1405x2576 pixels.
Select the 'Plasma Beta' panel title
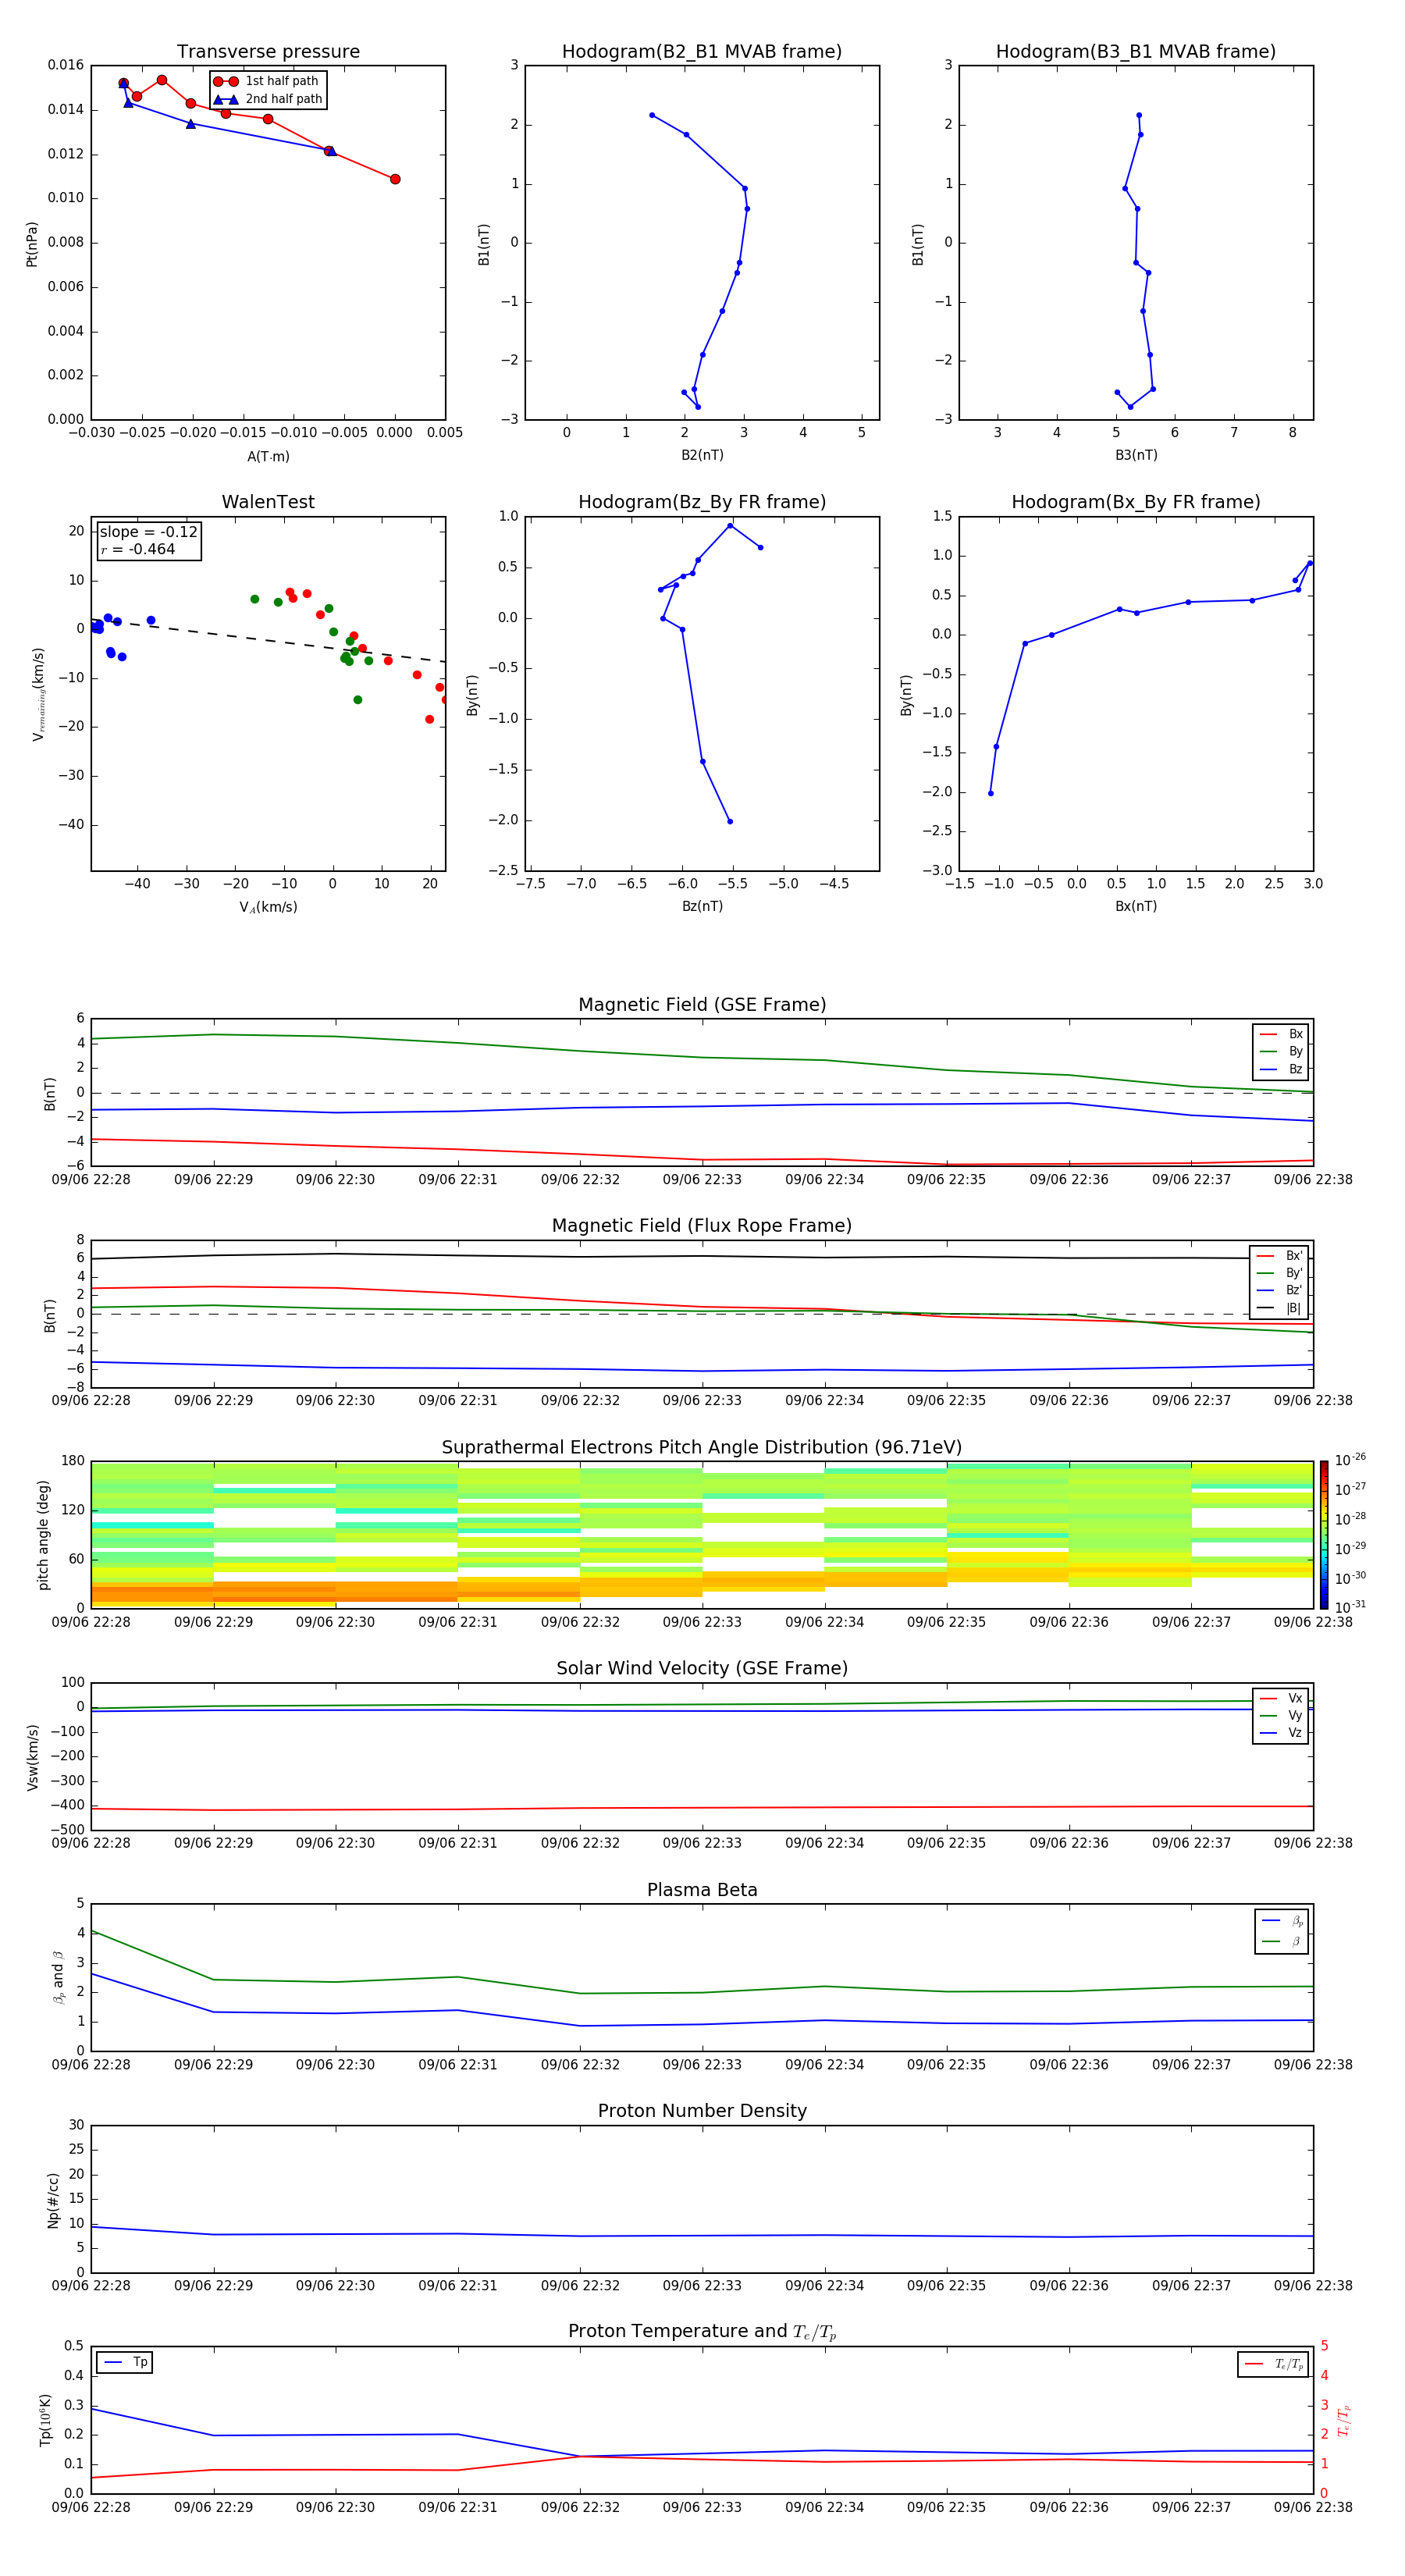pos(702,1890)
